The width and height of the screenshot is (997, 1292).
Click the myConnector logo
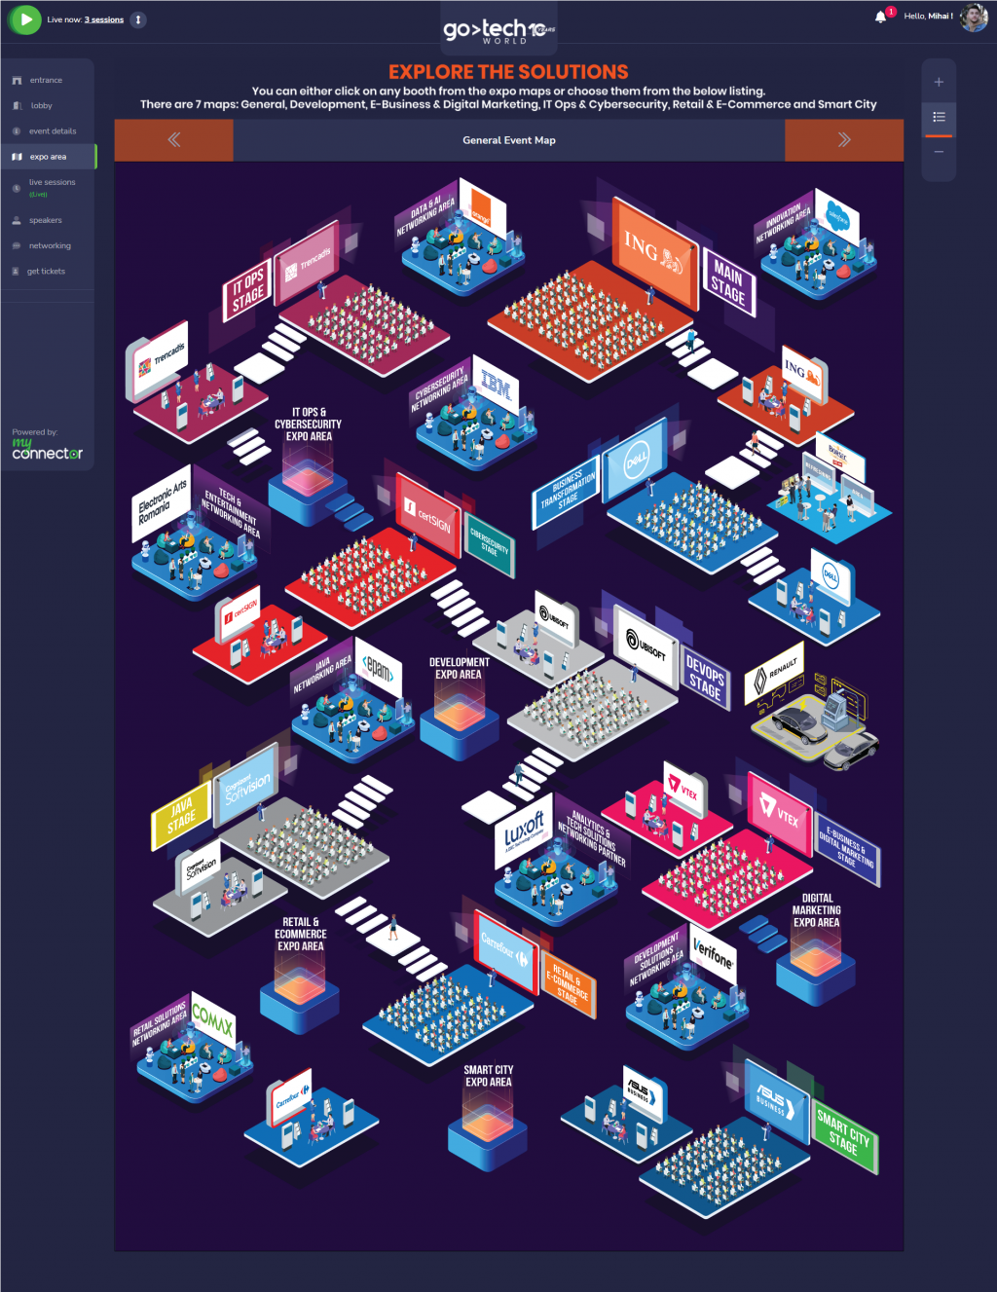pyautogui.click(x=47, y=449)
